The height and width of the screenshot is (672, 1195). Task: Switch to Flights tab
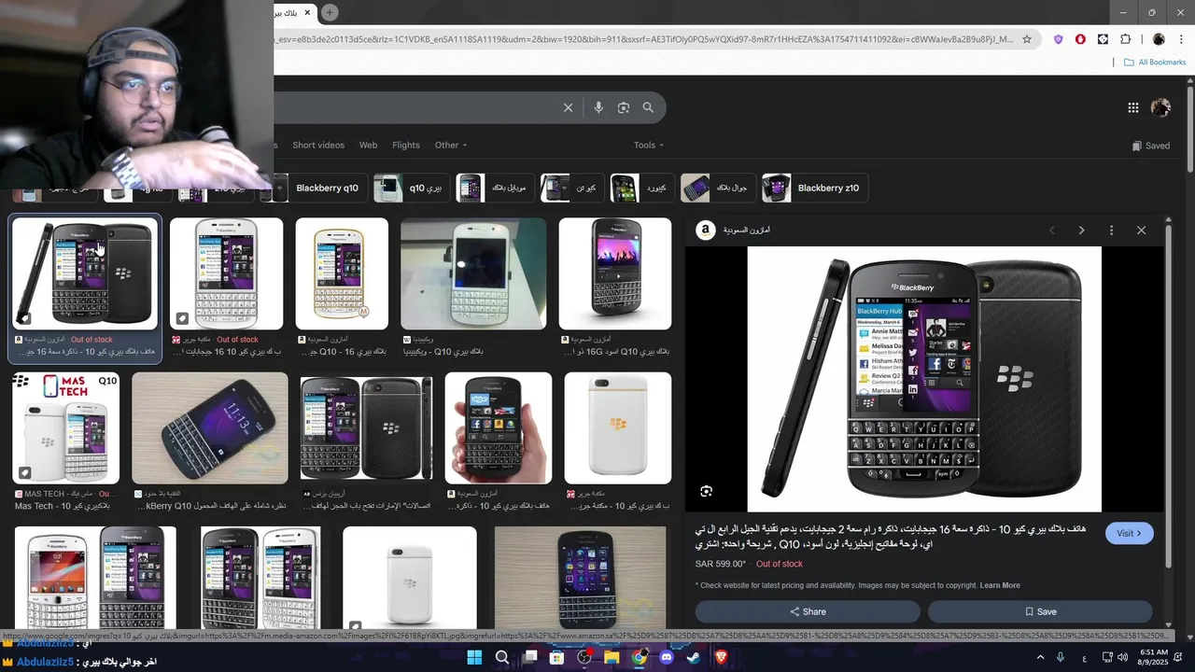coord(406,145)
